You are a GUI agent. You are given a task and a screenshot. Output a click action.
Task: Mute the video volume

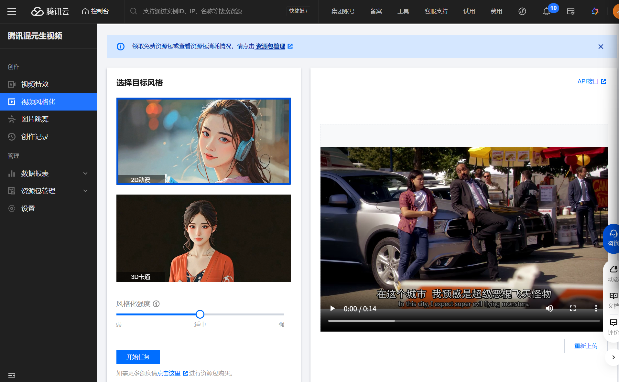pos(549,308)
